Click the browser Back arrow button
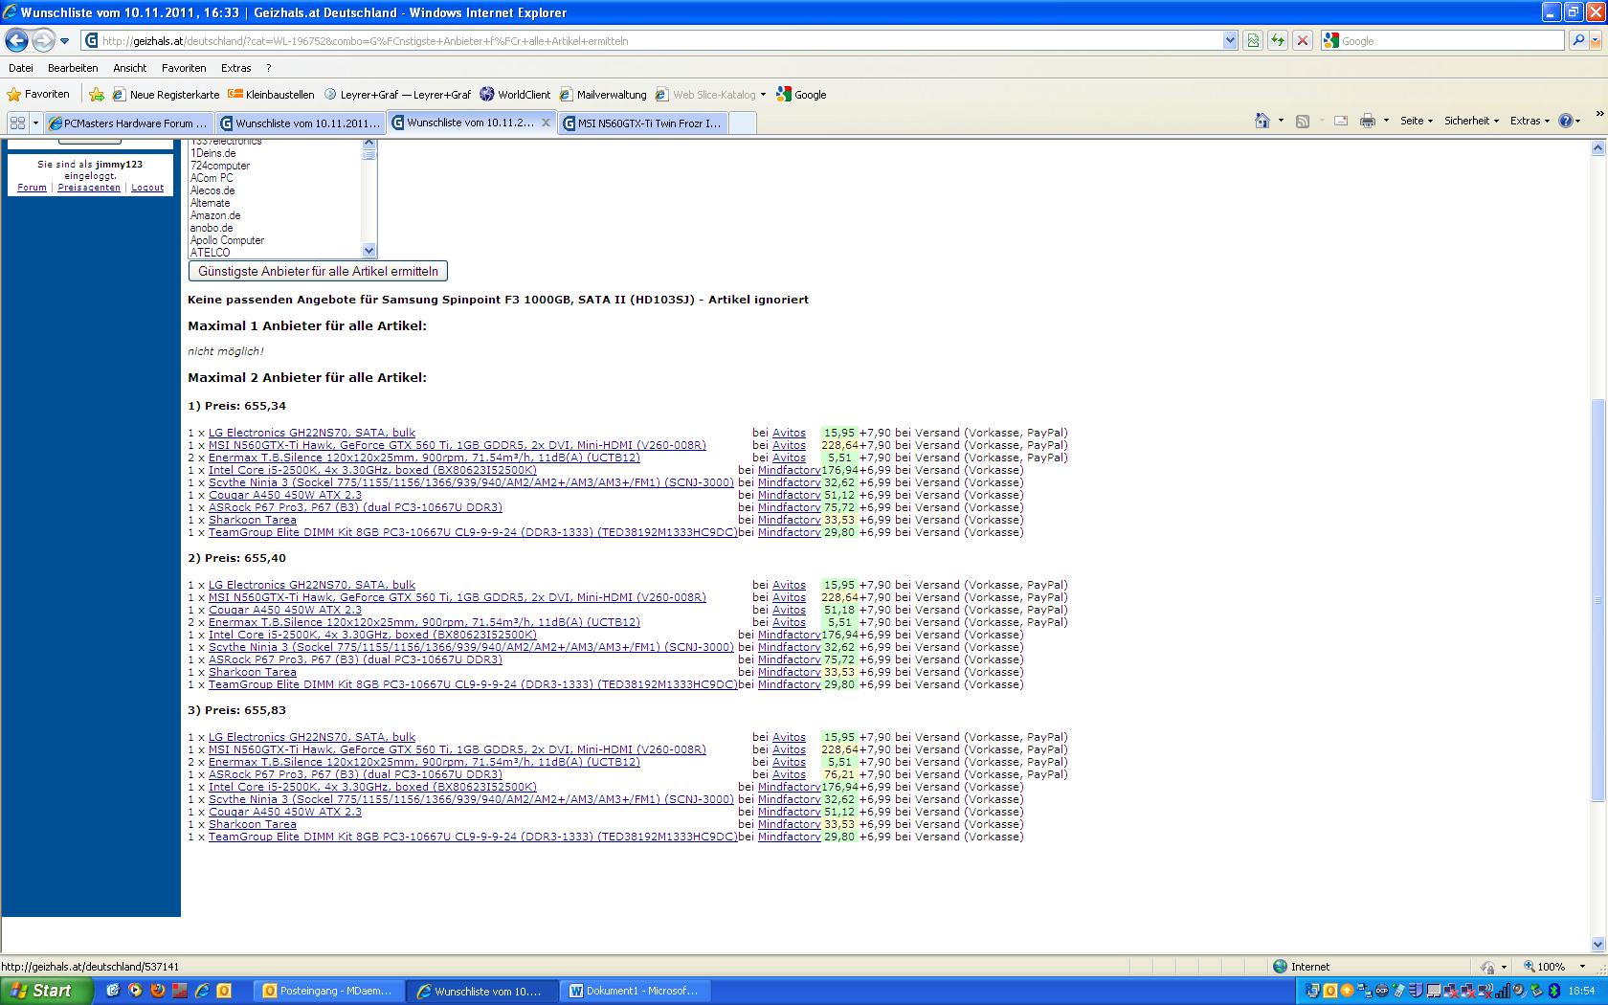 click(16, 40)
